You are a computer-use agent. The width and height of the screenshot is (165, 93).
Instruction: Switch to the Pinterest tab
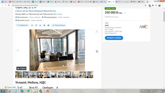point(81,2)
